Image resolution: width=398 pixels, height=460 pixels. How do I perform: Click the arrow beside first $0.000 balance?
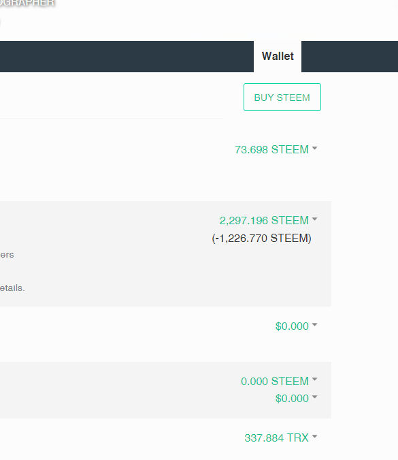(x=315, y=325)
